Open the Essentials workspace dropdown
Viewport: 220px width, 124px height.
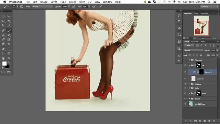coord(209,7)
